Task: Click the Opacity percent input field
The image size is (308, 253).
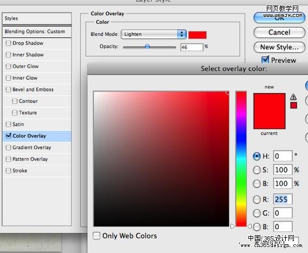Action: [191, 47]
